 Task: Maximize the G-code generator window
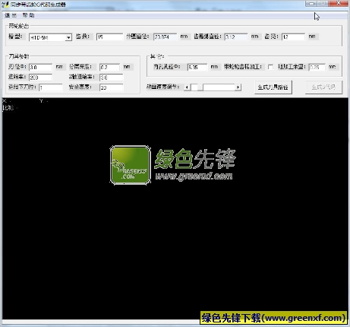pos(323,3)
